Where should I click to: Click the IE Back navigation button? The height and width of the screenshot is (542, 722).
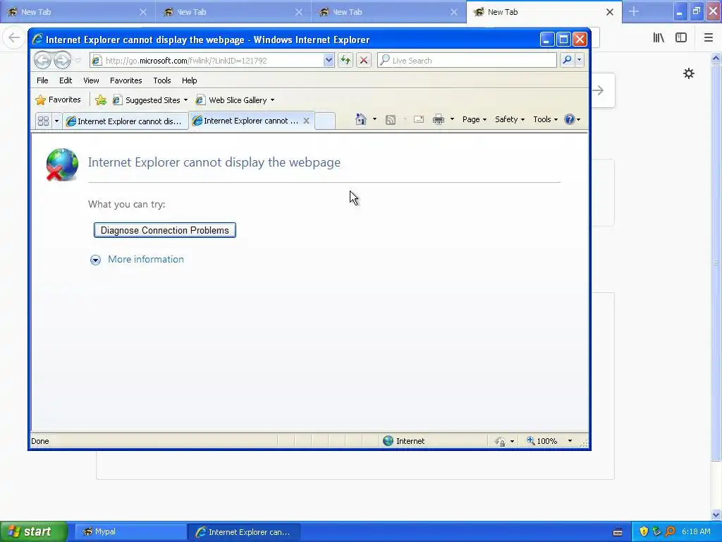[43, 61]
